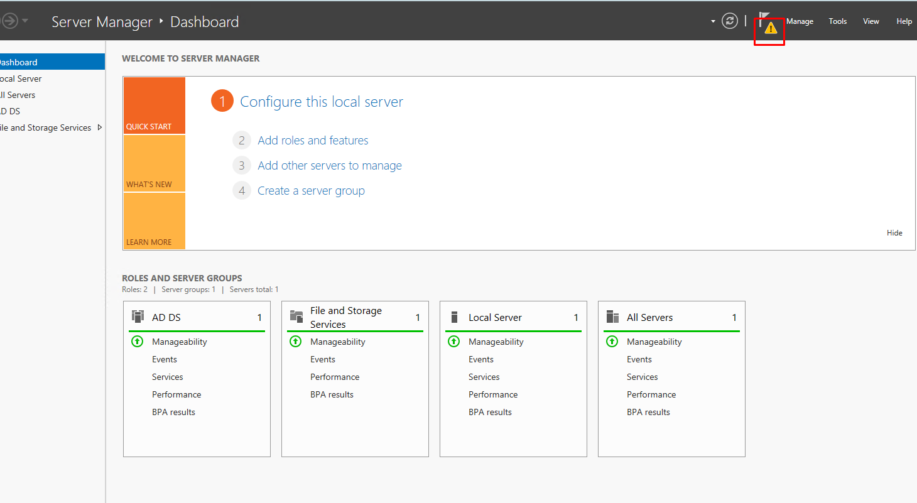
Task: Click All Servers Manageability green arrow icon
Action: point(612,342)
